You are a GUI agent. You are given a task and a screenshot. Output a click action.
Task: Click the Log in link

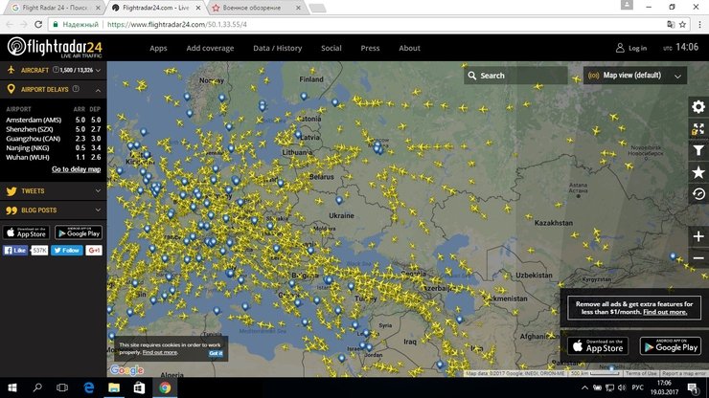[x=631, y=48]
